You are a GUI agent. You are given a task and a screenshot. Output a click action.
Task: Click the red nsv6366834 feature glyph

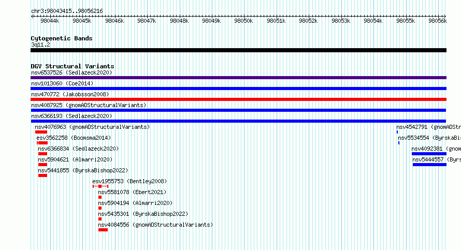click(x=42, y=154)
